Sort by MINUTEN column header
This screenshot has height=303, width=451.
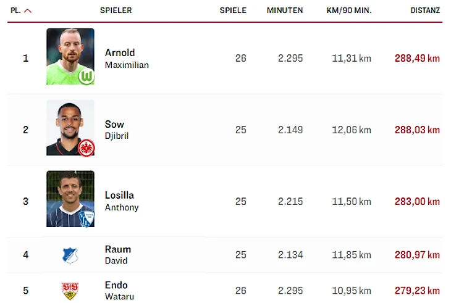tap(285, 10)
